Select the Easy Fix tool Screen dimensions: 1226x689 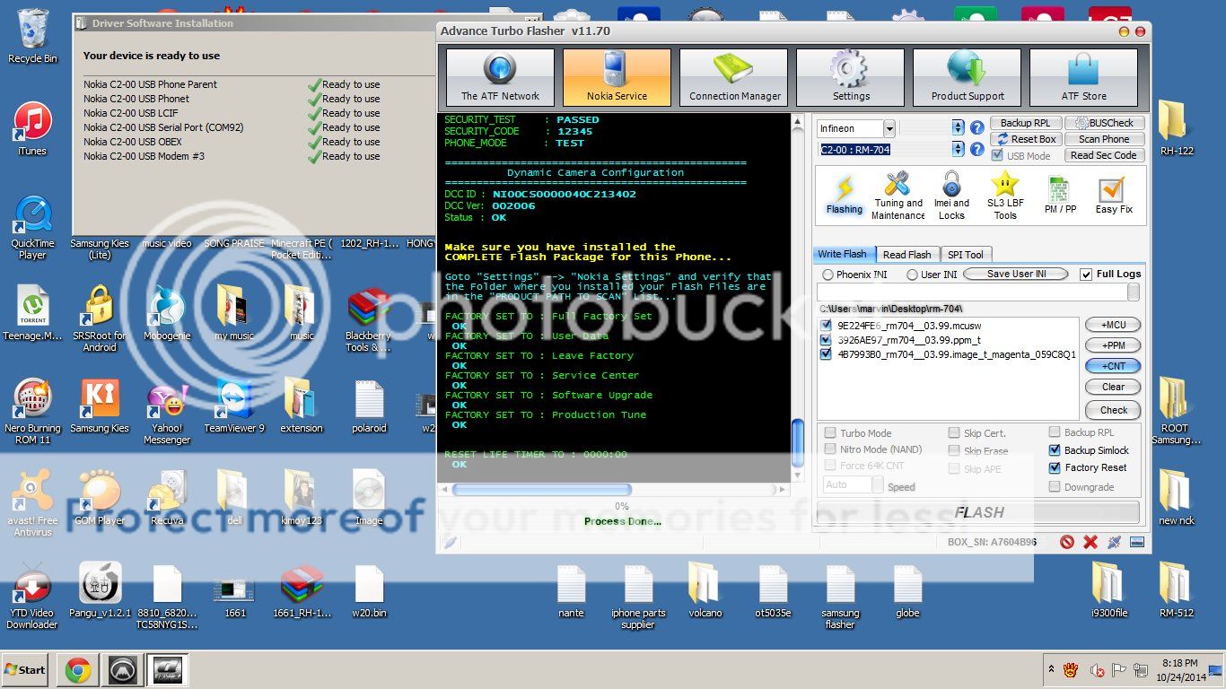coord(1113,196)
